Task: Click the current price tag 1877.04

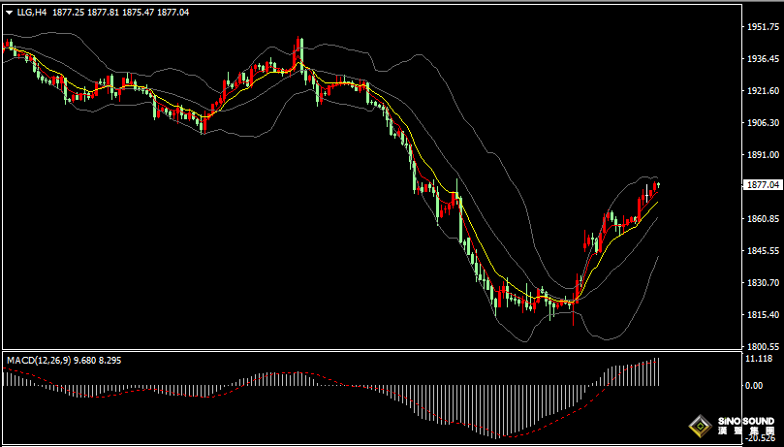Action: (x=763, y=184)
